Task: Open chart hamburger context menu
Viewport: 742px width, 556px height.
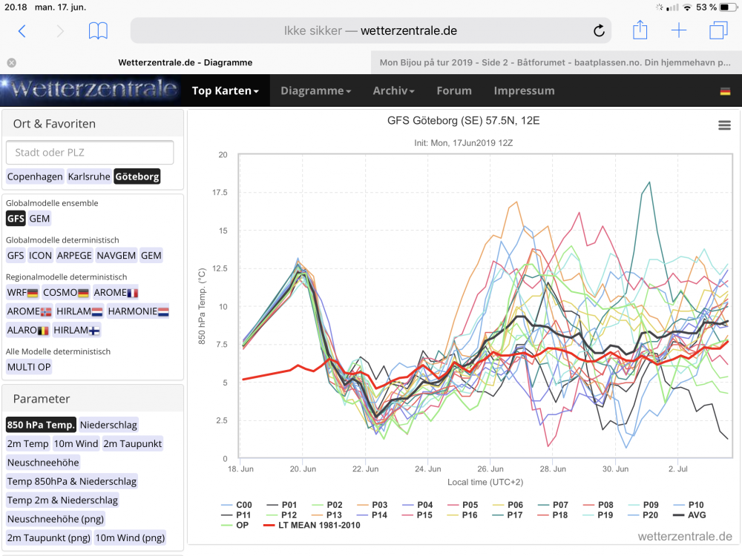Action: (724, 125)
